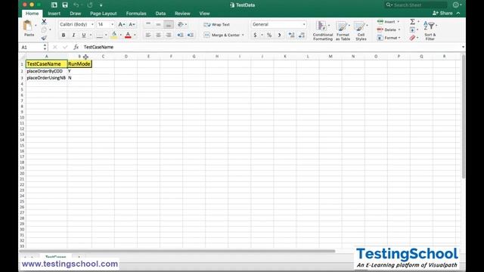Click the Increase Decimal icon

pos(291,36)
